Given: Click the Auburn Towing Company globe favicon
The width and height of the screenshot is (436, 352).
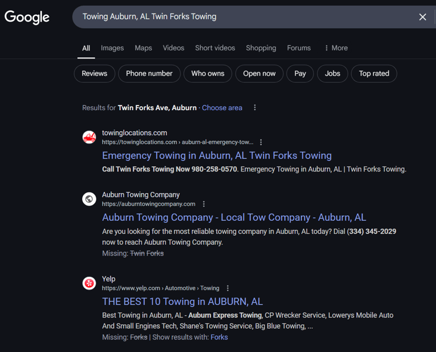Looking at the screenshot, I should 89,199.
